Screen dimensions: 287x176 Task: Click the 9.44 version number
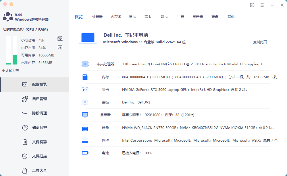tap(18, 15)
